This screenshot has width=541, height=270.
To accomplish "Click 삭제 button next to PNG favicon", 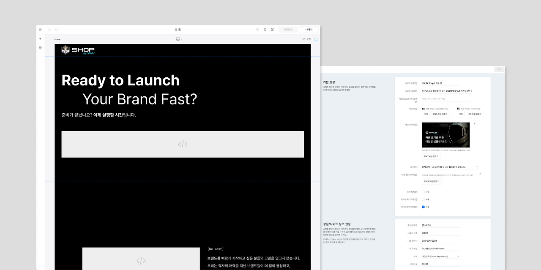I will point(426,114).
